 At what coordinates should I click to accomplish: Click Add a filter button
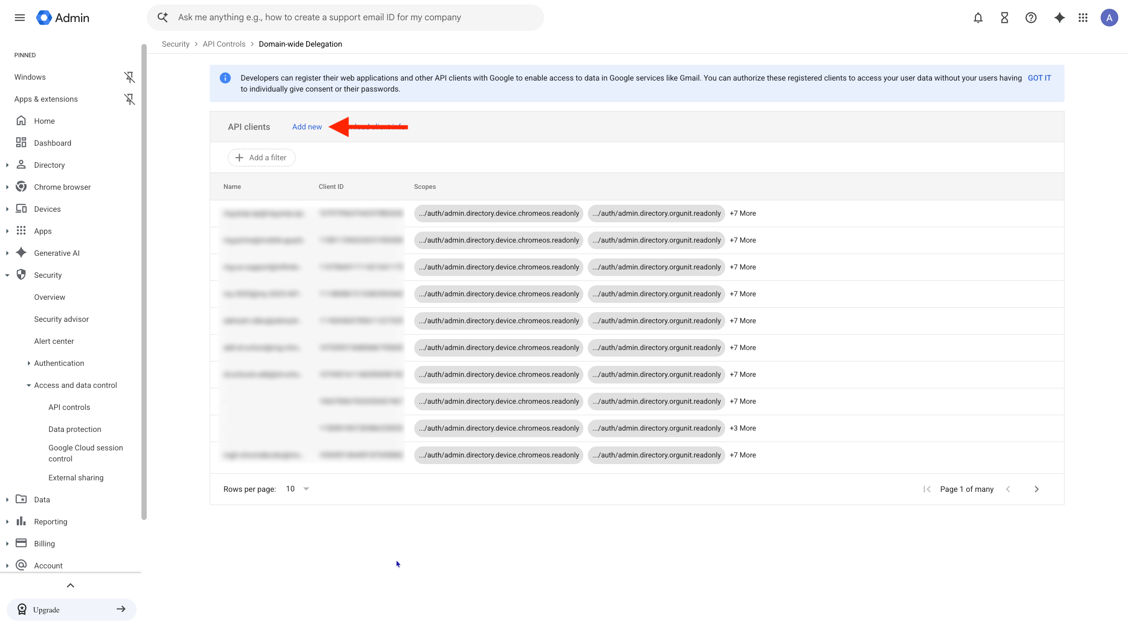[261, 158]
